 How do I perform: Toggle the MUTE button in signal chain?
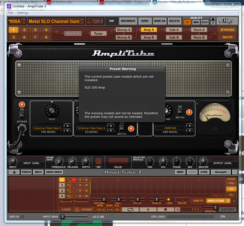pyautogui.click(x=227, y=37)
